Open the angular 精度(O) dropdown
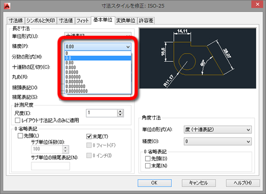266x194 pixels. pos(218,141)
